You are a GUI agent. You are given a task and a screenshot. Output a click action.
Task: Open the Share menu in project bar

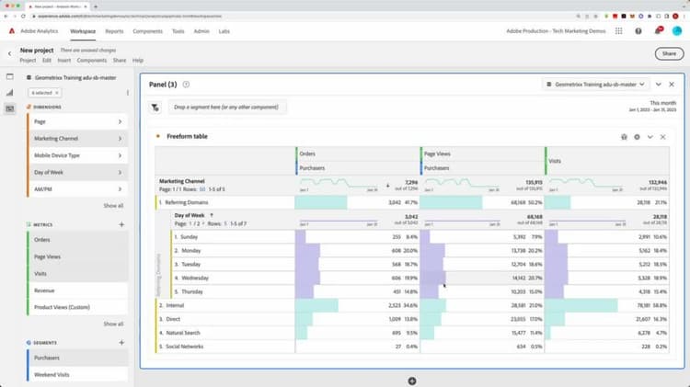(x=120, y=61)
